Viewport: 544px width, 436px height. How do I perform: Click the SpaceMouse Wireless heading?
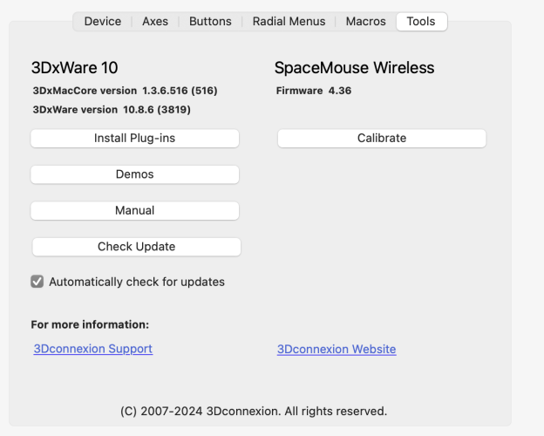[354, 68]
